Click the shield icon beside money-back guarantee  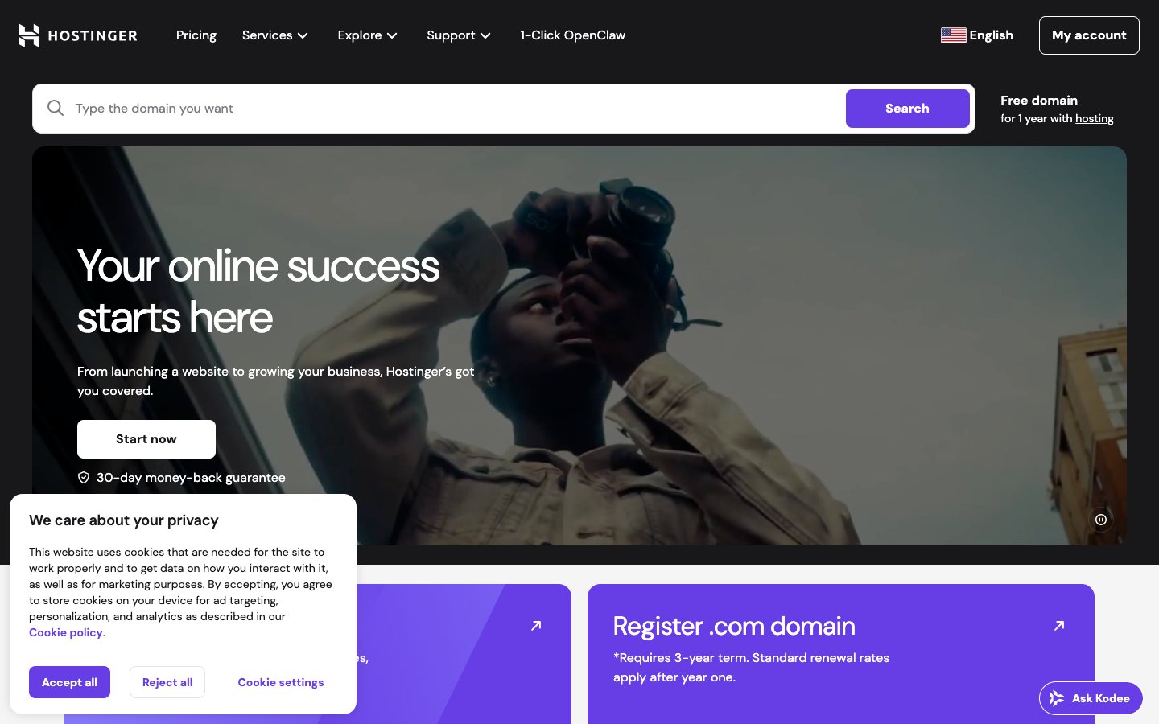coord(84,478)
